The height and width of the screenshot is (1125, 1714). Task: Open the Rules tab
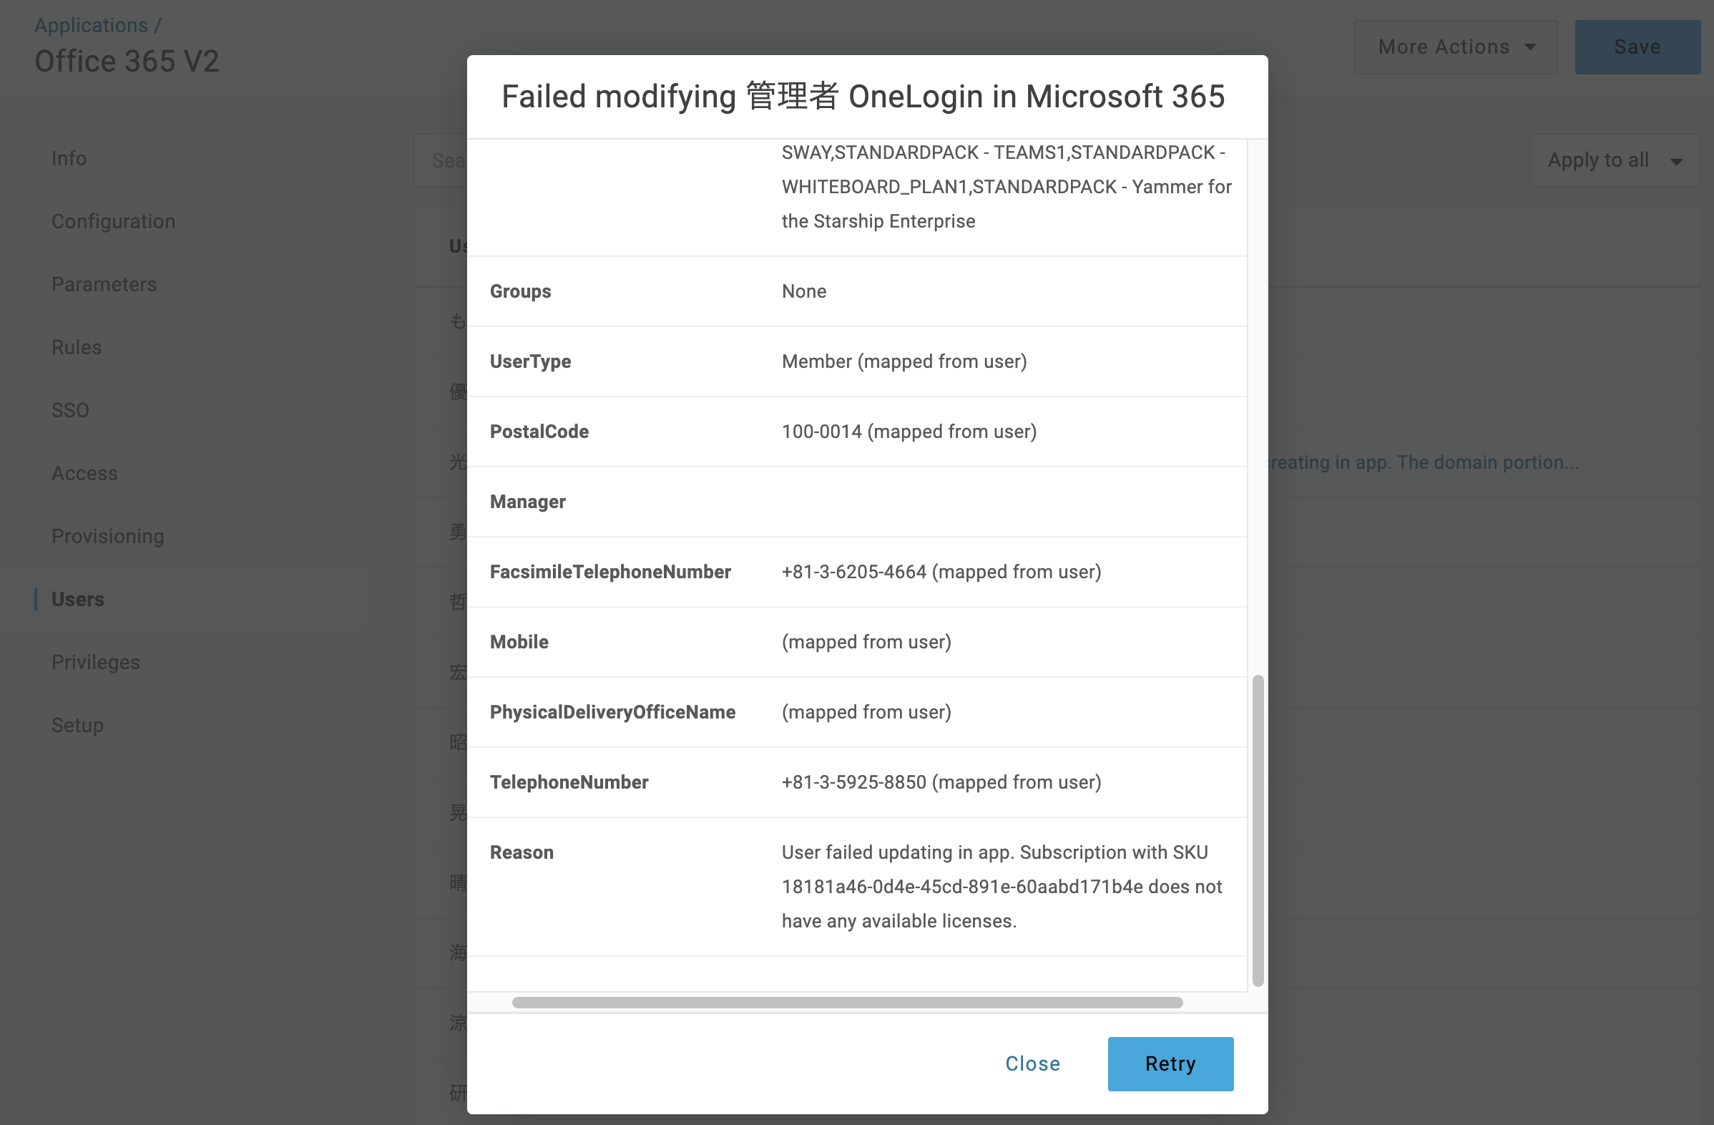(x=77, y=346)
